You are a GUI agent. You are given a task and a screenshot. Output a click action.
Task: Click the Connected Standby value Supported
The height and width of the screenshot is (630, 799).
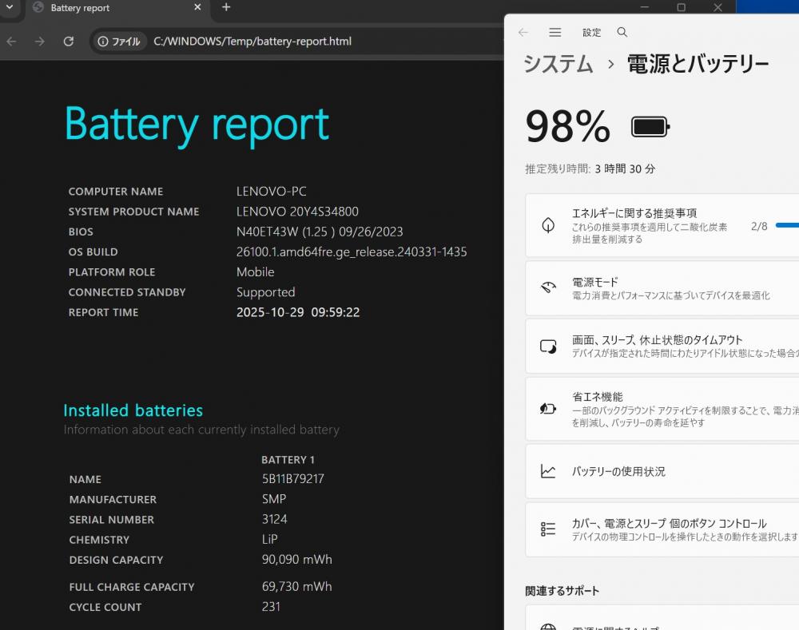pyautogui.click(x=265, y=292)
